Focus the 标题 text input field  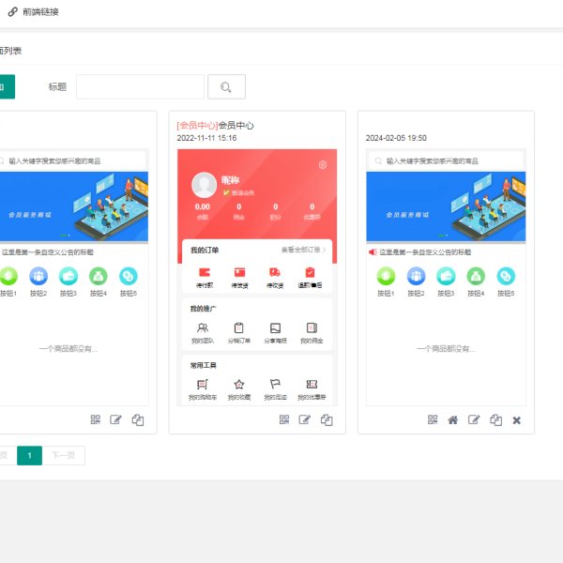[140, 87]
